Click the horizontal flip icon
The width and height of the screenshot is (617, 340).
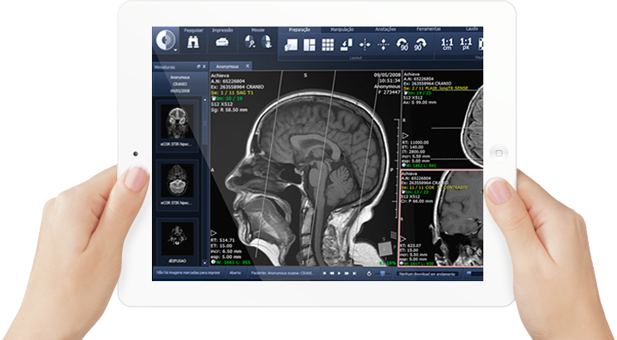365,45
